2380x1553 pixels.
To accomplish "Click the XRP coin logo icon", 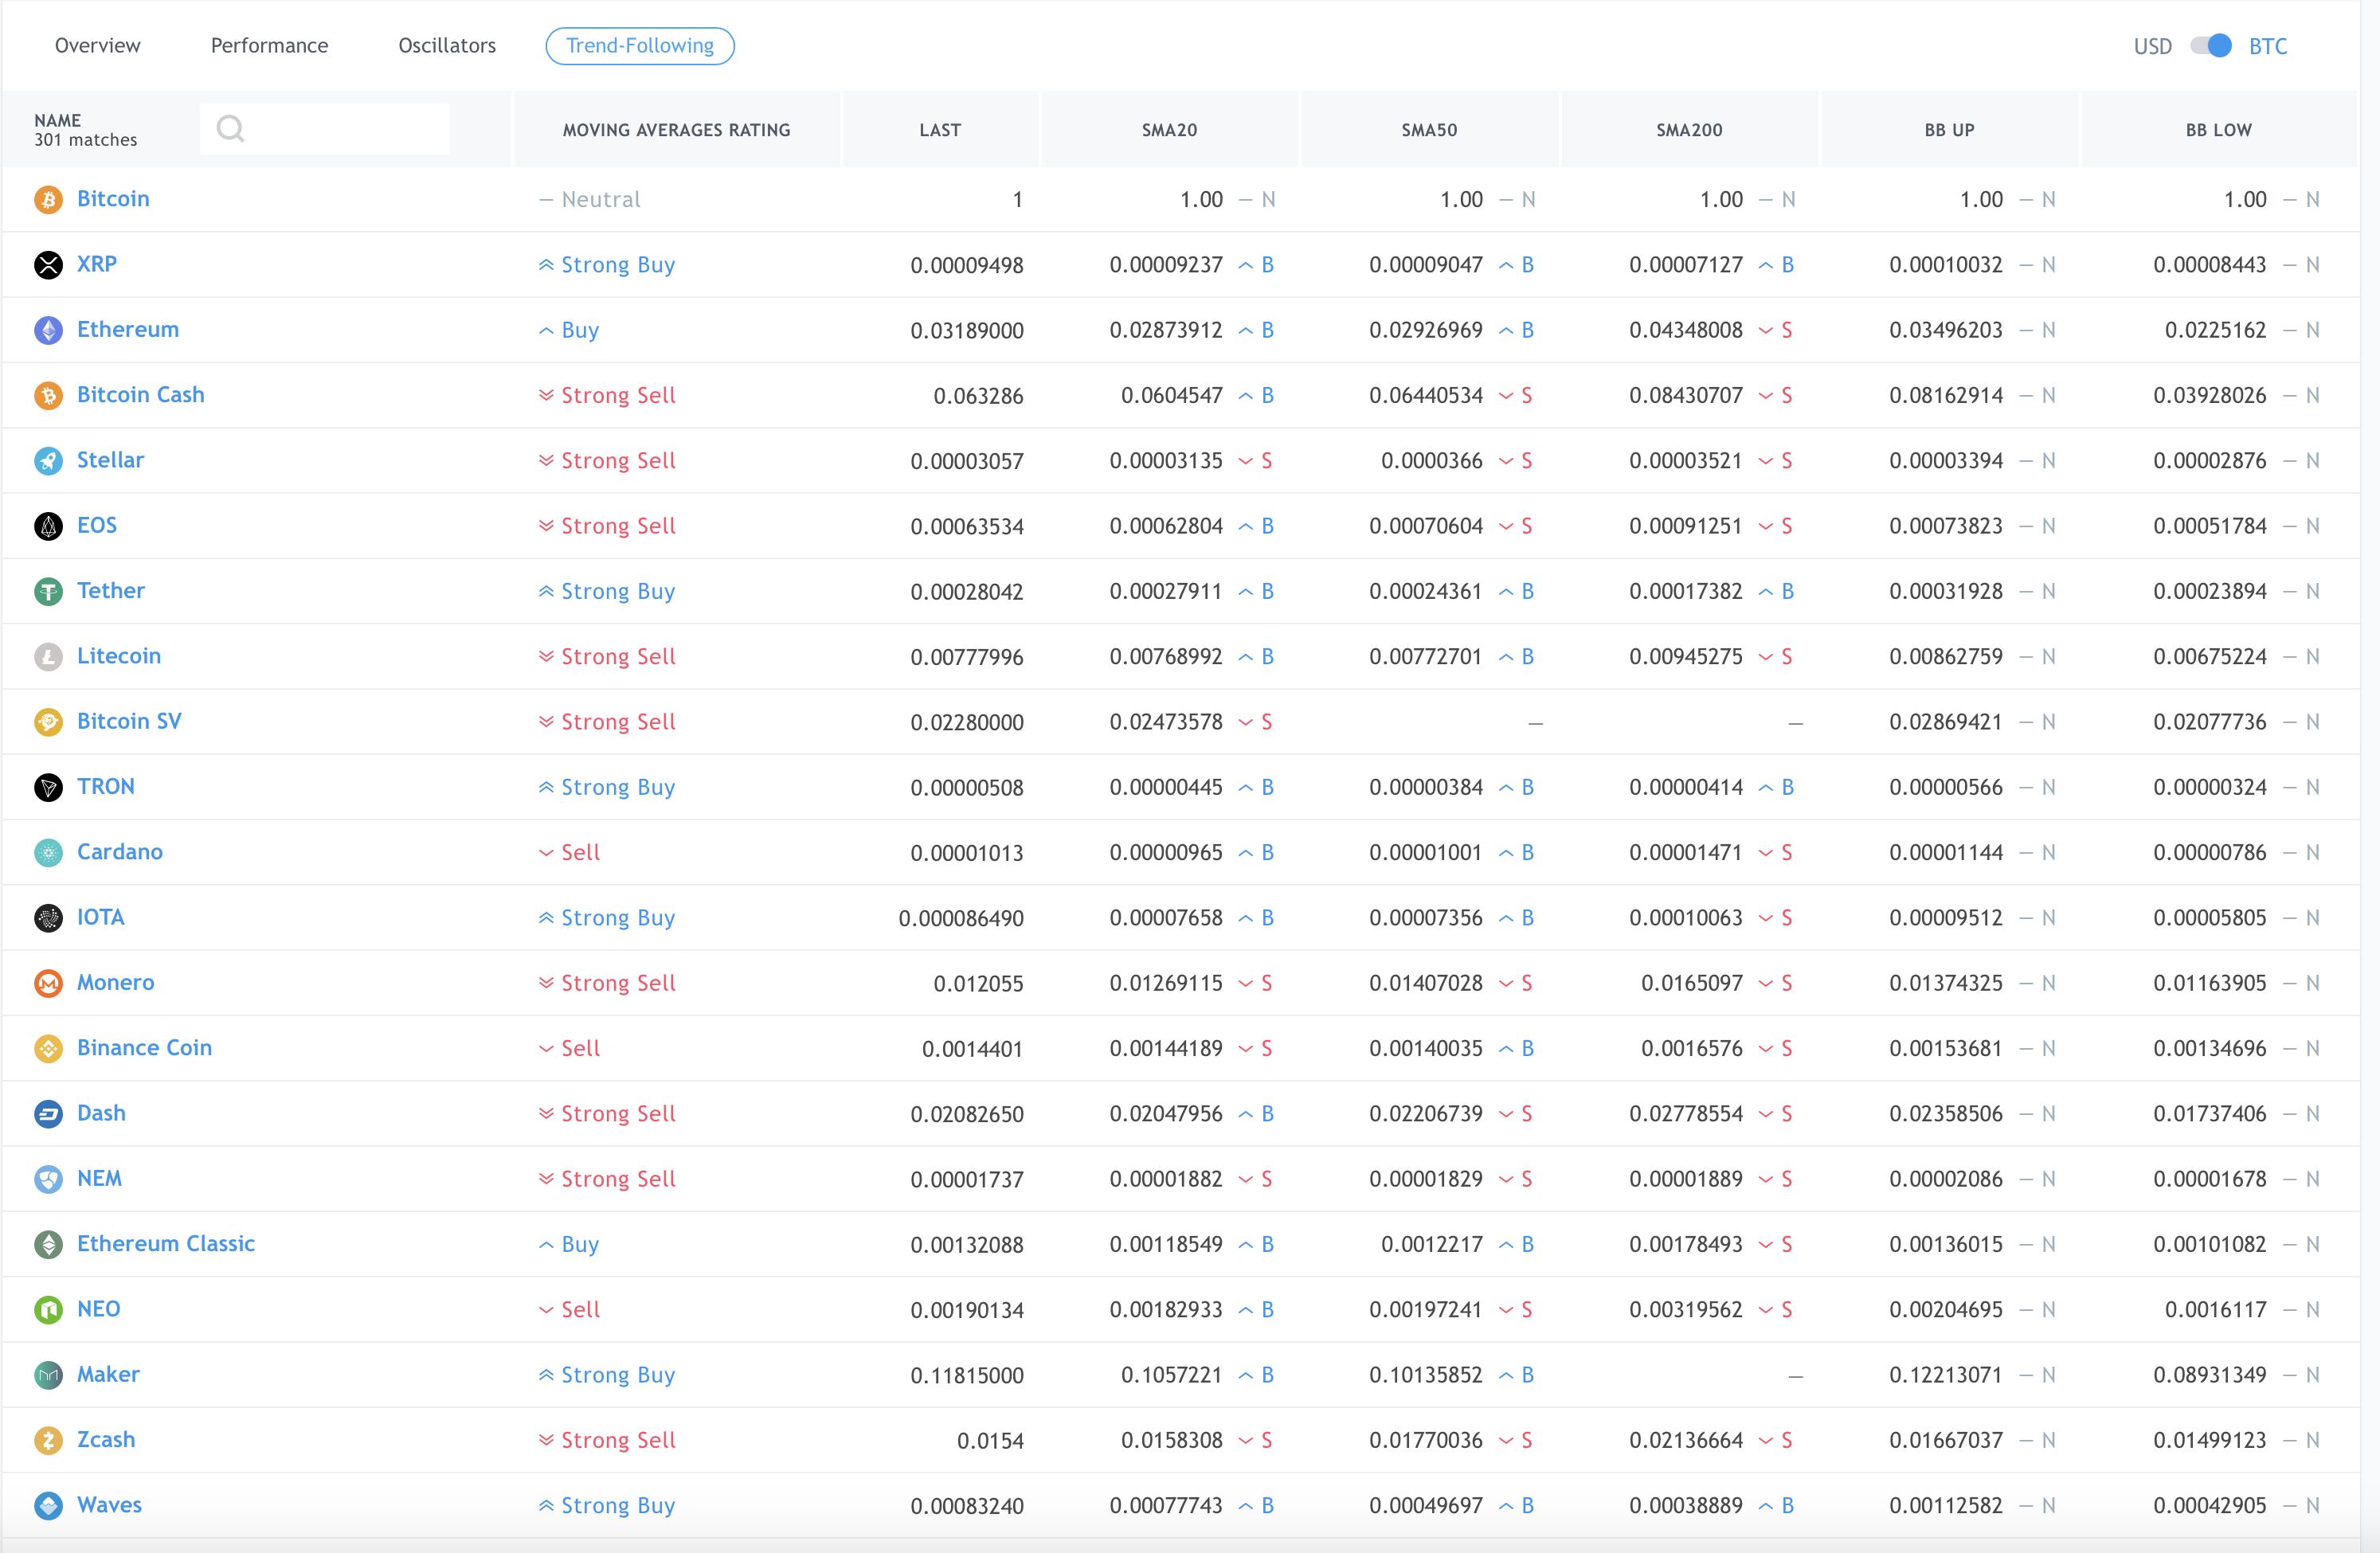I will coord(48,265).
